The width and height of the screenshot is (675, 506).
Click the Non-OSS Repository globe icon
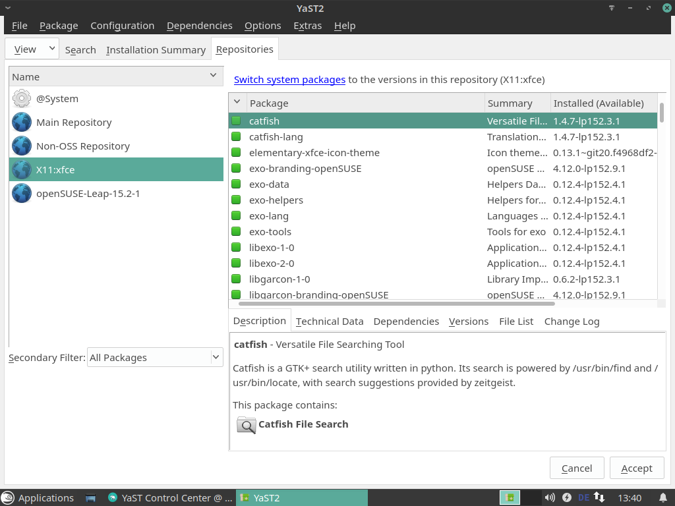pyautogui.click(x=22, y=146)
